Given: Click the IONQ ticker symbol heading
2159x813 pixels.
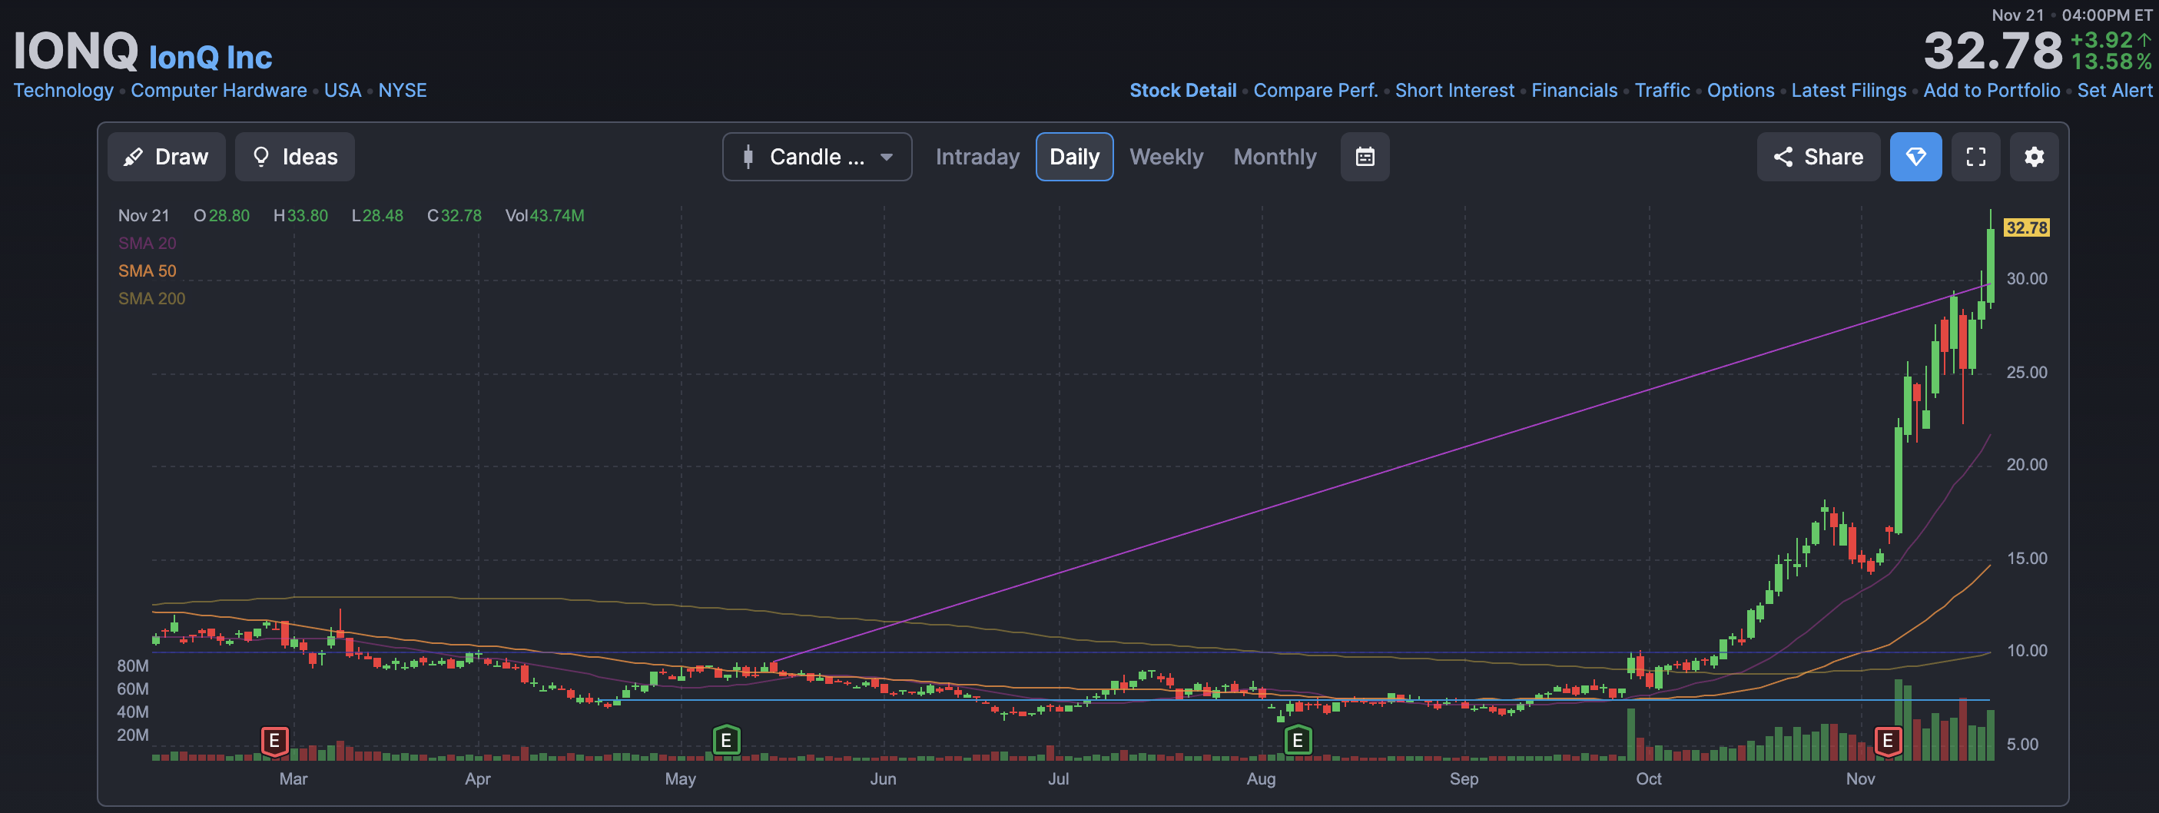Looking at the screenshot, I should tap(75, 51).
